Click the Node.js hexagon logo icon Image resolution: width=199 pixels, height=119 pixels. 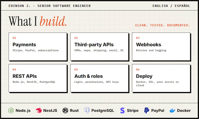pos(11,111)
